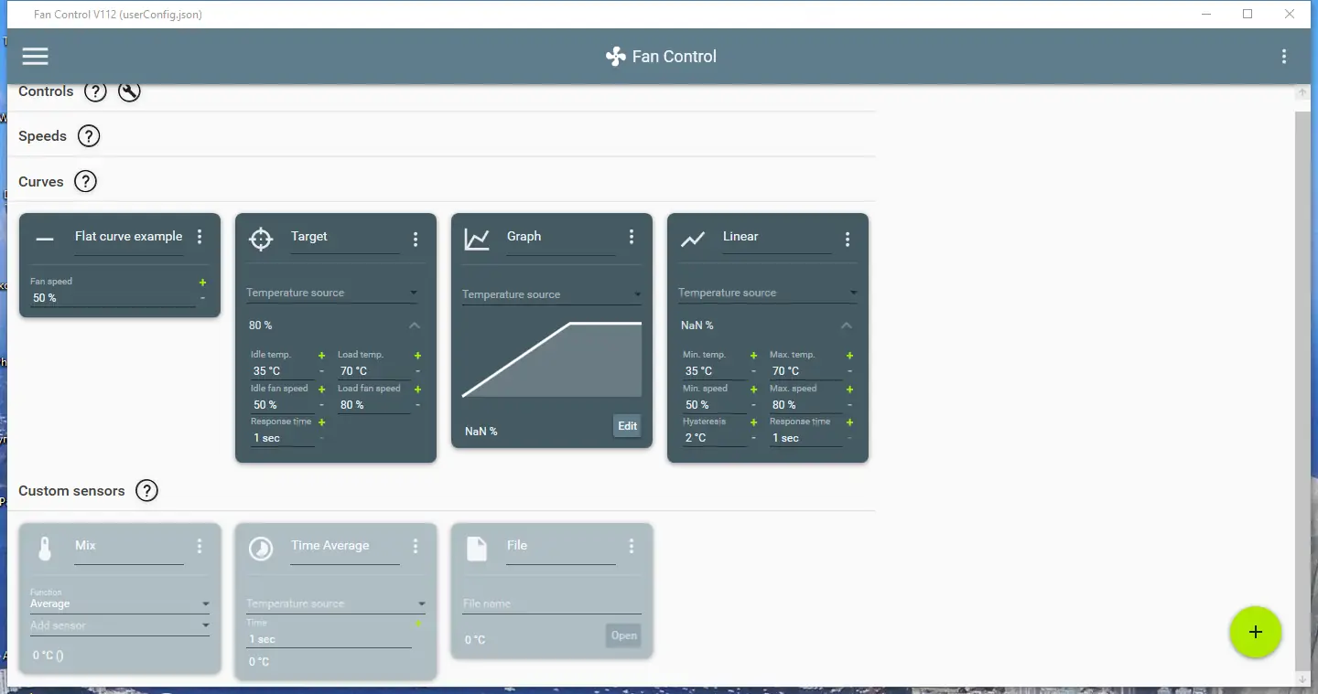The height and width of the screenshot is (694, 1318).
Task: Decrease Hysteresis on the Linear card
Action: [x=753, y=439]
